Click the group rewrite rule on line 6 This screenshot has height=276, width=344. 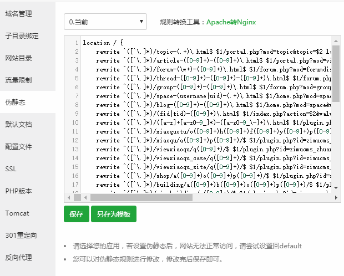[214, 87]
